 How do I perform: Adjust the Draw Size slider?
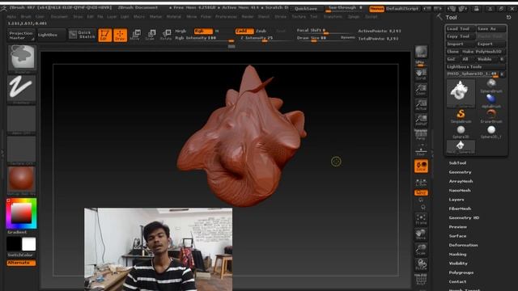pos(318,38)
